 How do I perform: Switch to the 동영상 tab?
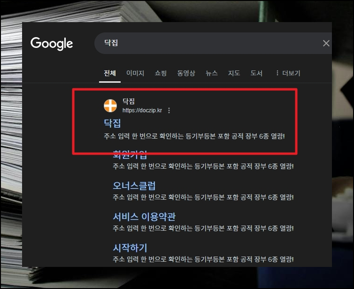point(186,73)
